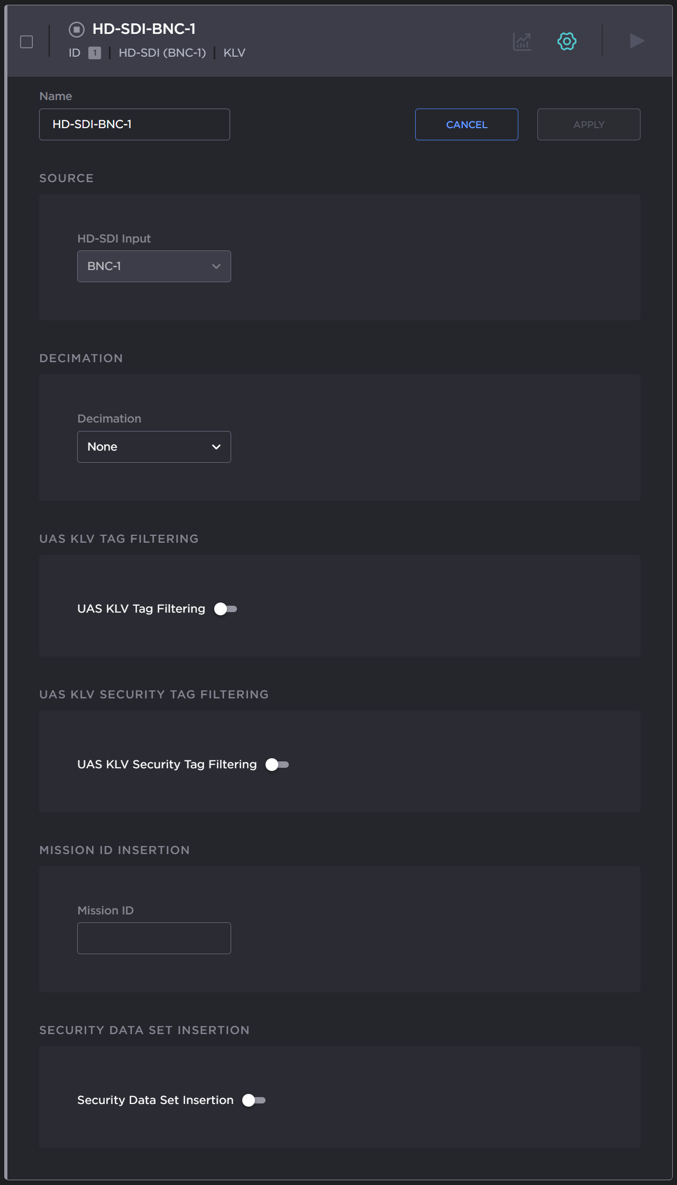Start the stream using the play icon
The image size is (677, 1185).
click(x=636, y=41)
